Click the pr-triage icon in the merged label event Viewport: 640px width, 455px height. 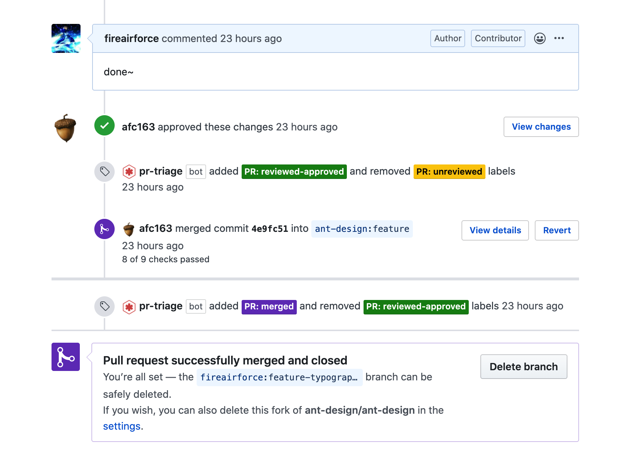[x=129, y=307]
